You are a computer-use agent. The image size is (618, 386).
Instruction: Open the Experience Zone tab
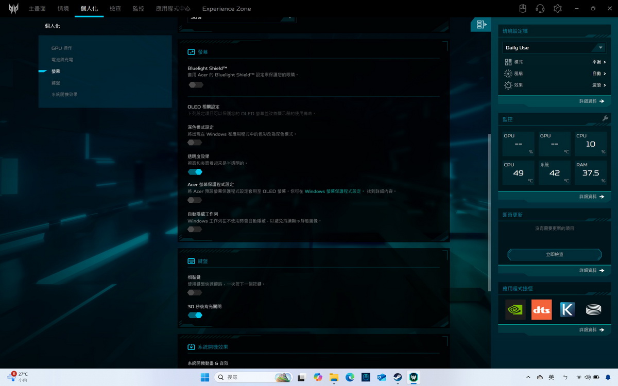pyautogui.click(x=226, y=9)
